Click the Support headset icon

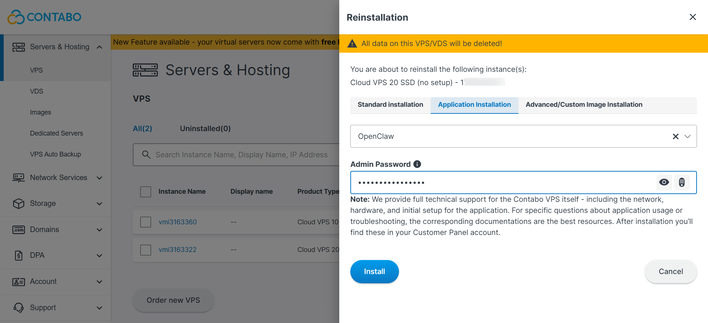pyautogui.click(x=18, y=308)
